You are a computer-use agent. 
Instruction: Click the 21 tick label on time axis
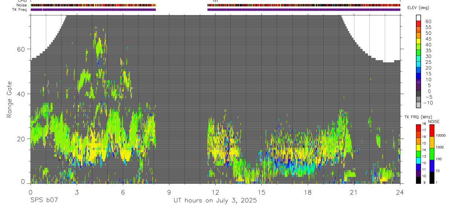(354, 192)
